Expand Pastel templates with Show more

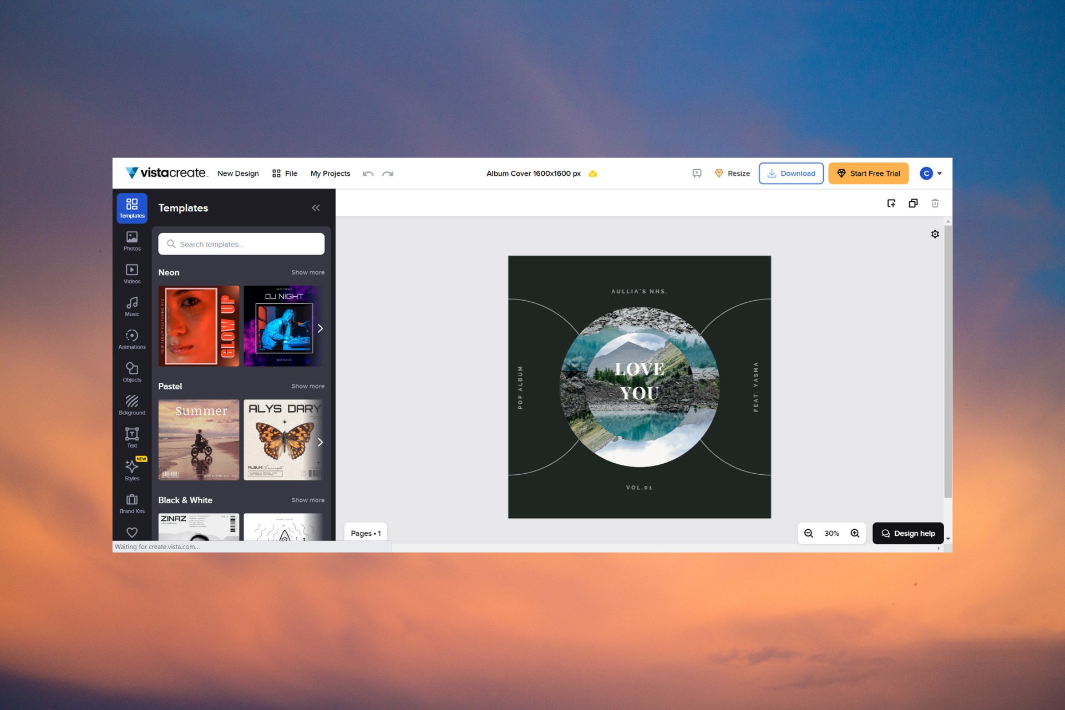307,386
